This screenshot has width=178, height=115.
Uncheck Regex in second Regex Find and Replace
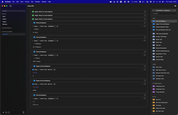(33, 84)
